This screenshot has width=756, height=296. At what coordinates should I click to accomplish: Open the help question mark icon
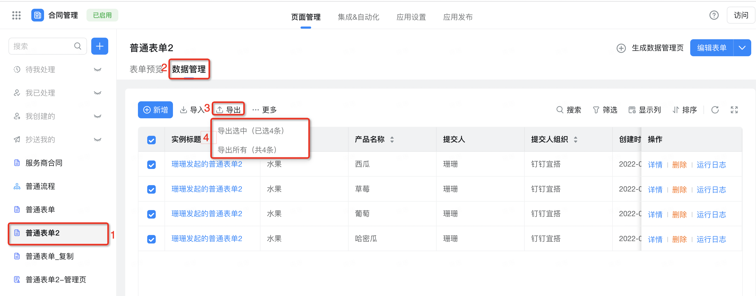(x=714, y=15)
